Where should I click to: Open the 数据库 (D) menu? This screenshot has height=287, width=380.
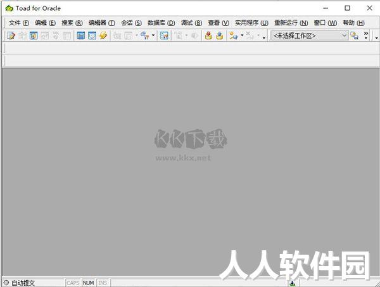pyautogui.click(x=161, y=23)
